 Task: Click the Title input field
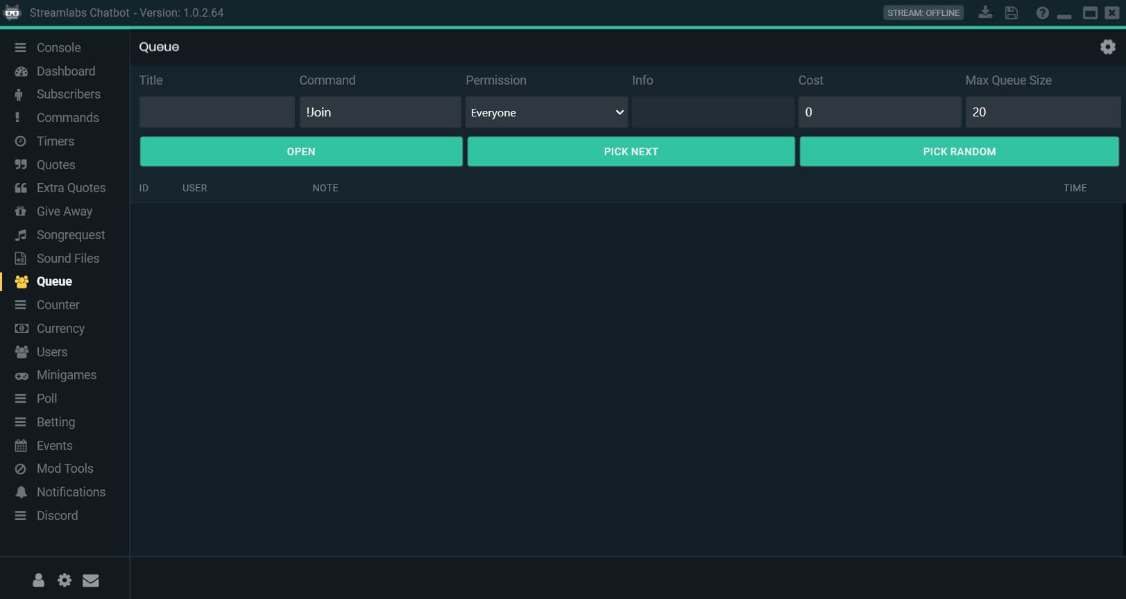coord(216,112)
